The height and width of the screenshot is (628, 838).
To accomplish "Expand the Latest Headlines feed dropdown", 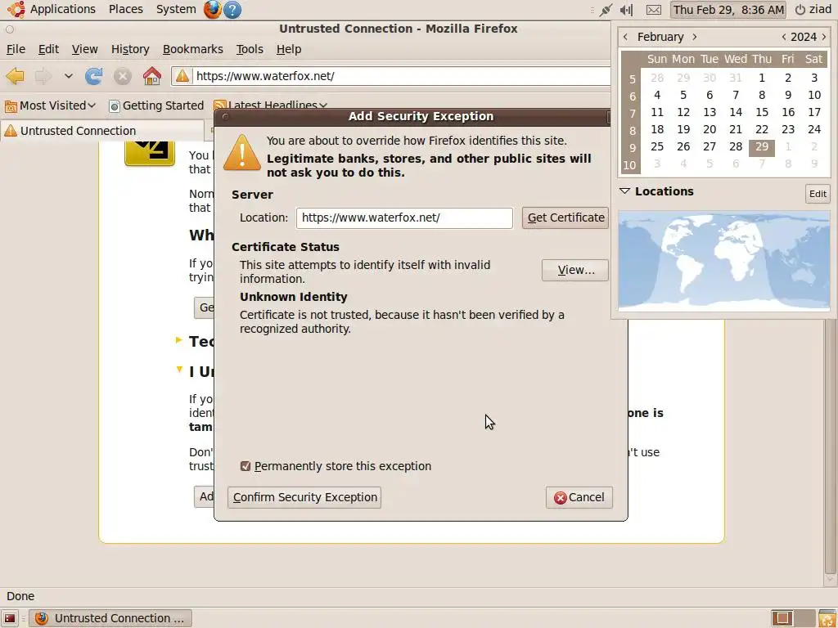I will click(x=270, y=105).
